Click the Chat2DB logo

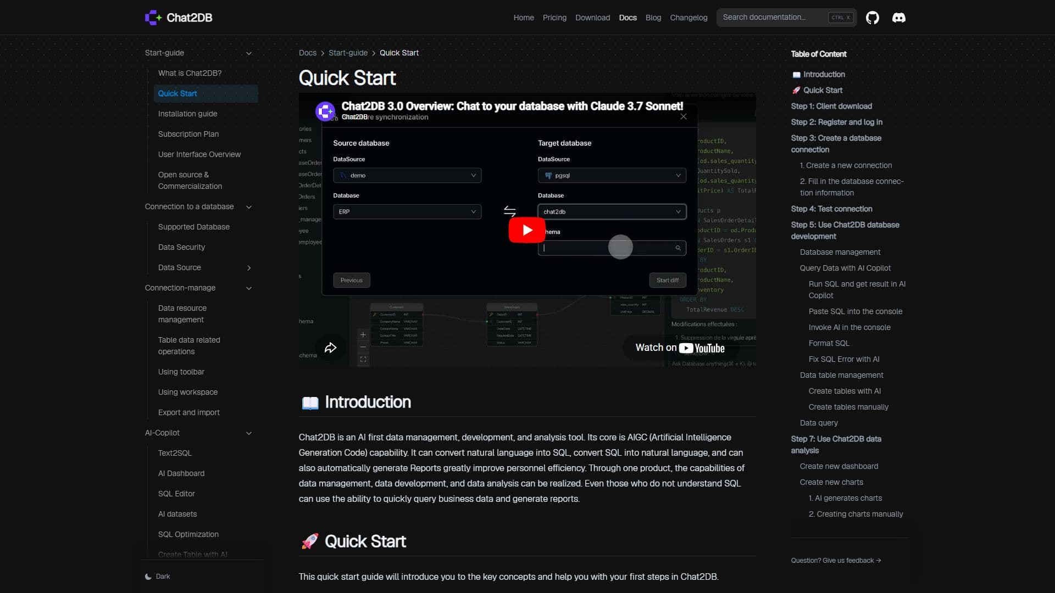(179, 18)
